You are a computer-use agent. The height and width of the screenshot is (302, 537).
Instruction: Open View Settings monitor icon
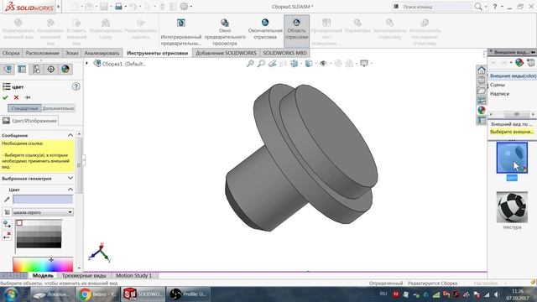click(x=364, y=64)
